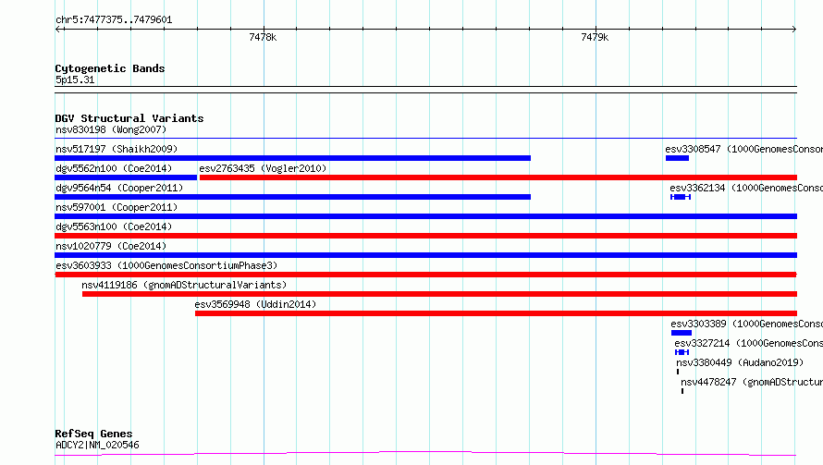823x465 pixels.
Task: Select variant label dgv9564n54 (Cooper2011)
Action: click(119, 188)
